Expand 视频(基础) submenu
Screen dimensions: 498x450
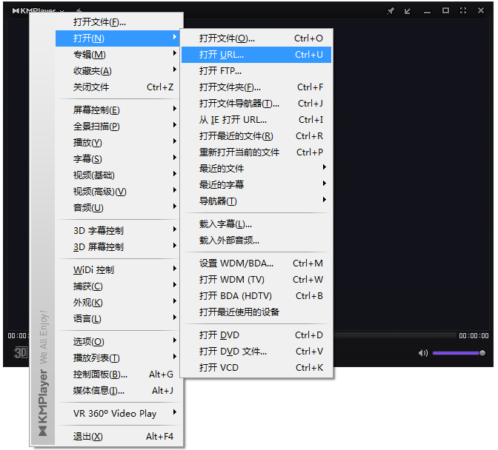pos(118,175)
